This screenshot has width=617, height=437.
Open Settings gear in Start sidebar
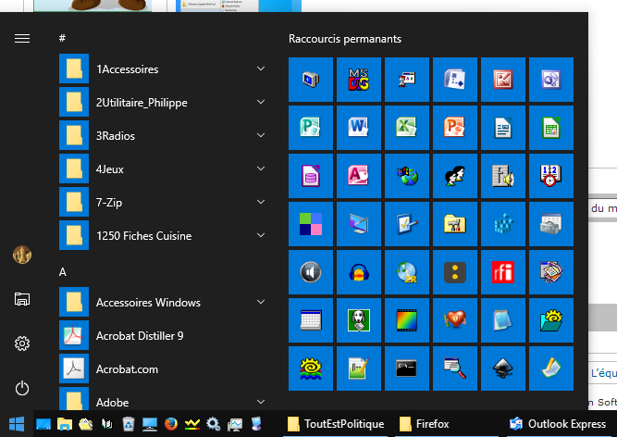point(22,343)
